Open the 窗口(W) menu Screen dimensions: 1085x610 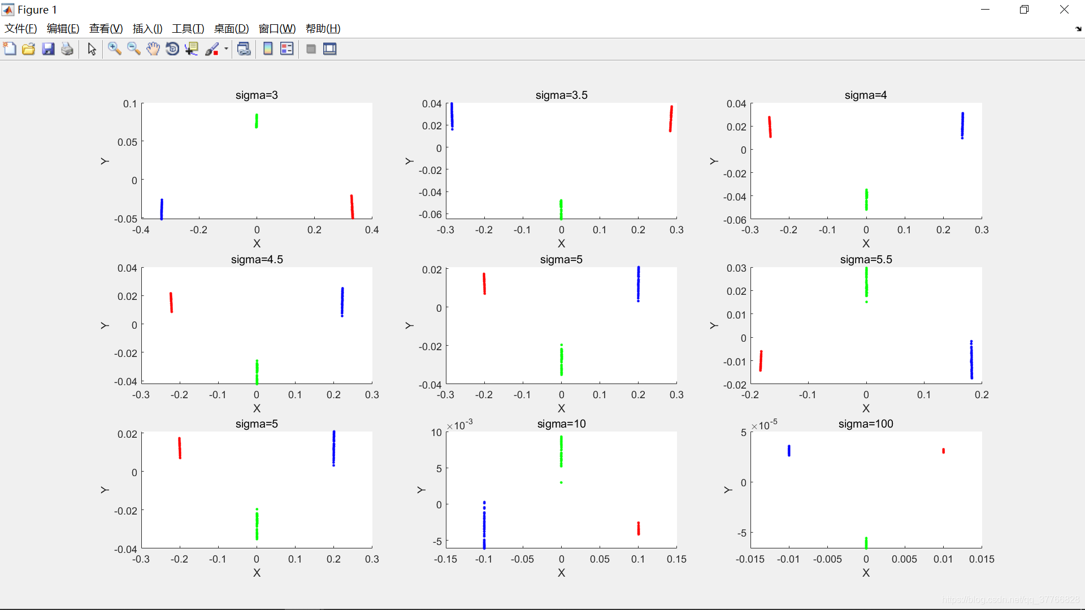click(x=277, y=29)
